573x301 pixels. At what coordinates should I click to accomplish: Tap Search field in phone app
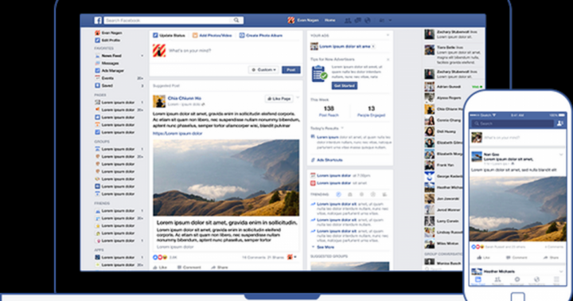(x=513, y=123)
